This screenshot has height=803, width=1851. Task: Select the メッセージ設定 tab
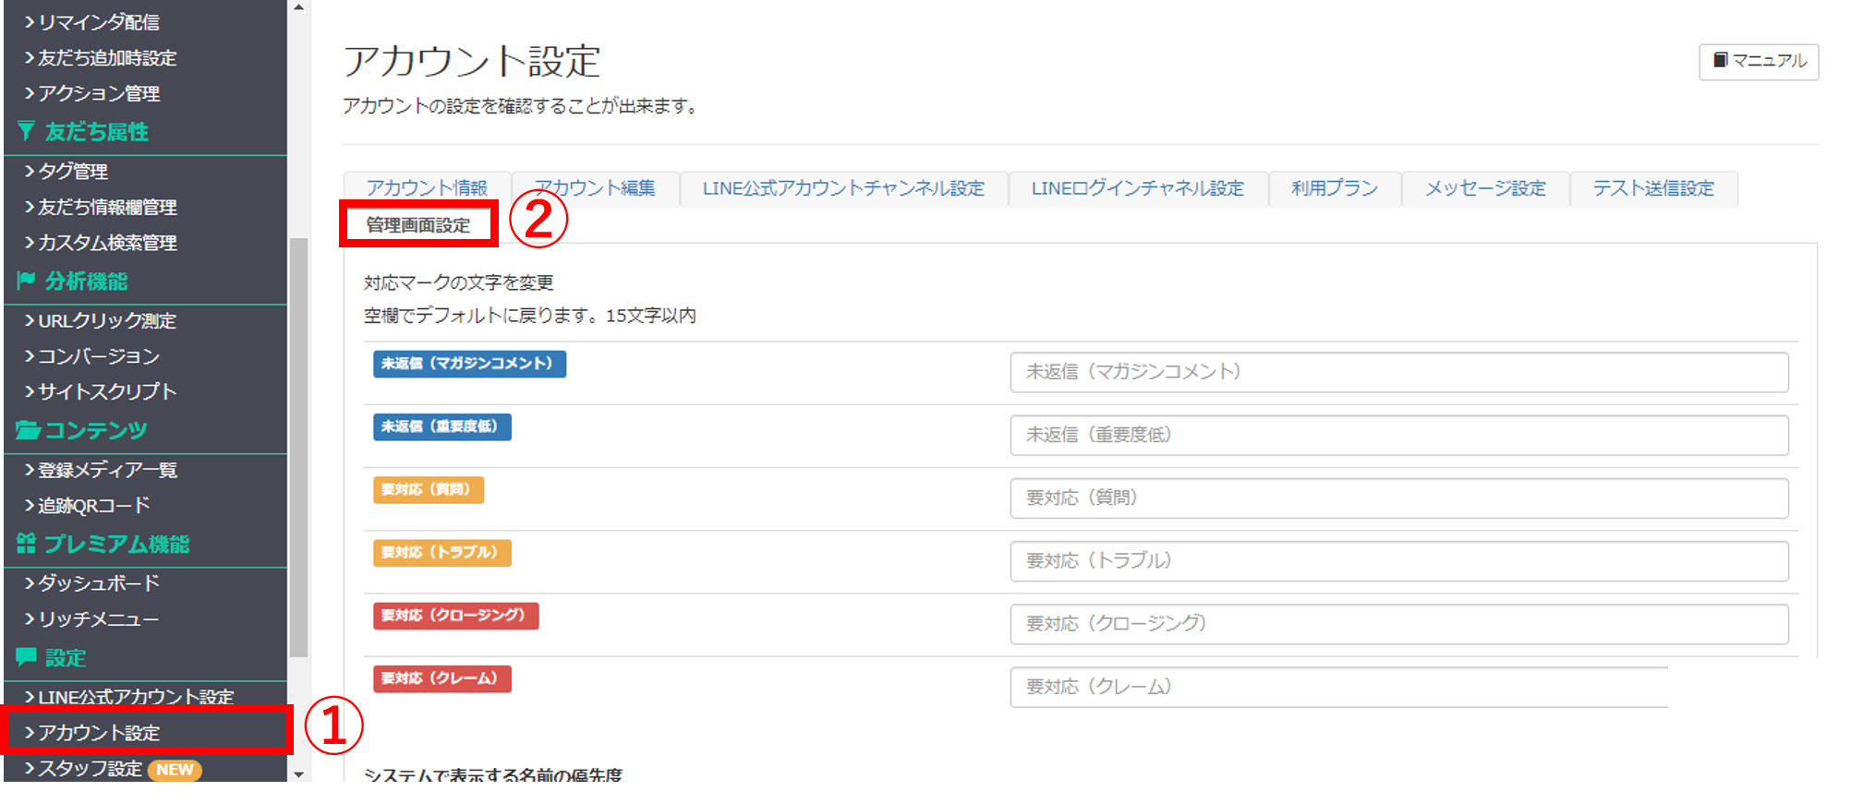1485,188
